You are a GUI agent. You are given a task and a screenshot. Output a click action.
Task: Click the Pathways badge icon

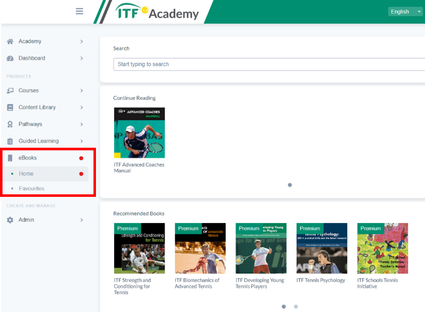tap(10, 125)
